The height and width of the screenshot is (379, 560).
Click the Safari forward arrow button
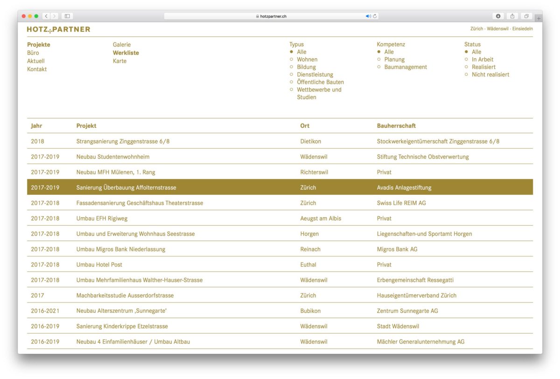(x=55, y=16)
